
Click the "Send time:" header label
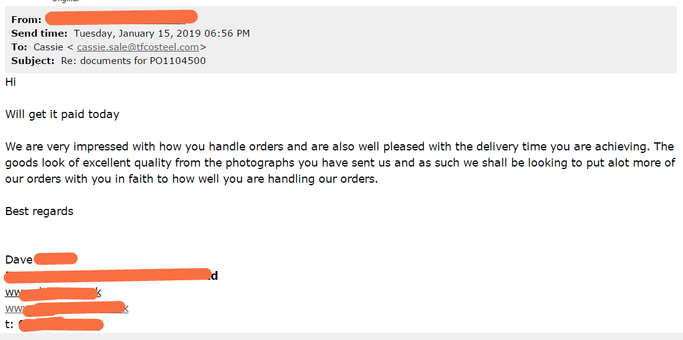(x=39, y=33)
